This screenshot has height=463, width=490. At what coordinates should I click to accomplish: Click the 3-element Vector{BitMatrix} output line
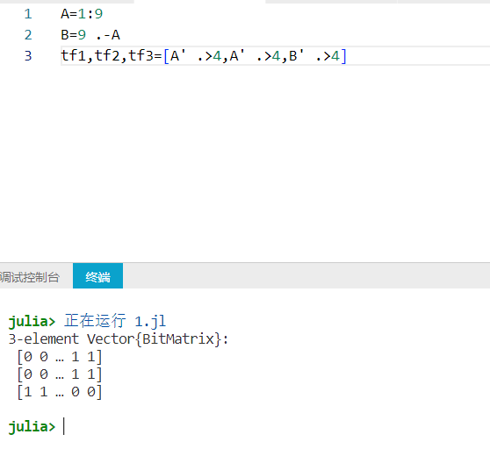click(x=119, y=339)
